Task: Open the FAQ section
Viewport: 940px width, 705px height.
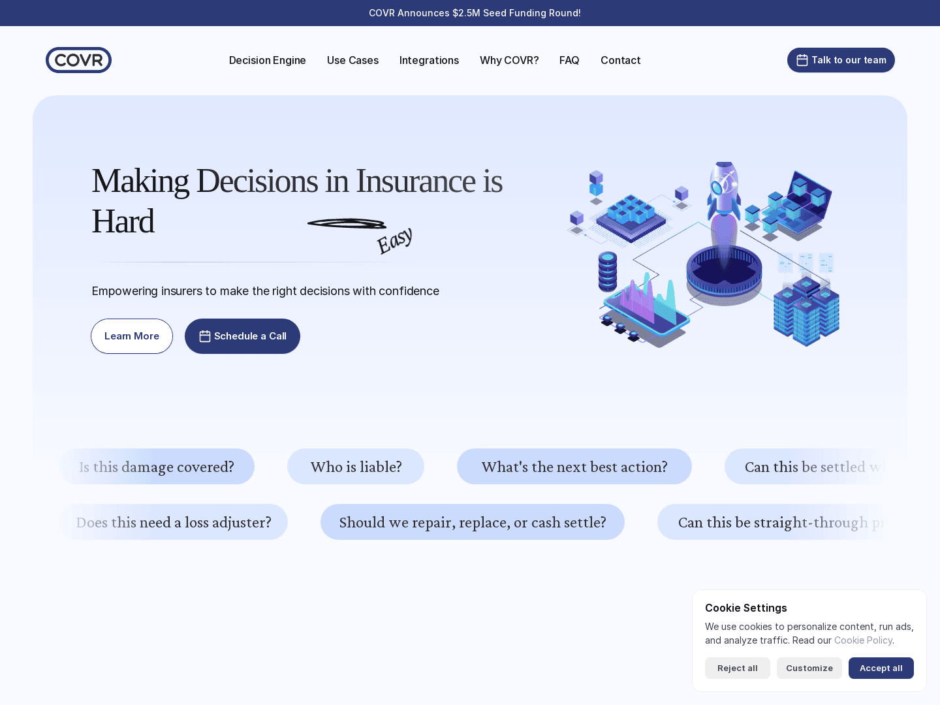Action: tap(569, 60)
